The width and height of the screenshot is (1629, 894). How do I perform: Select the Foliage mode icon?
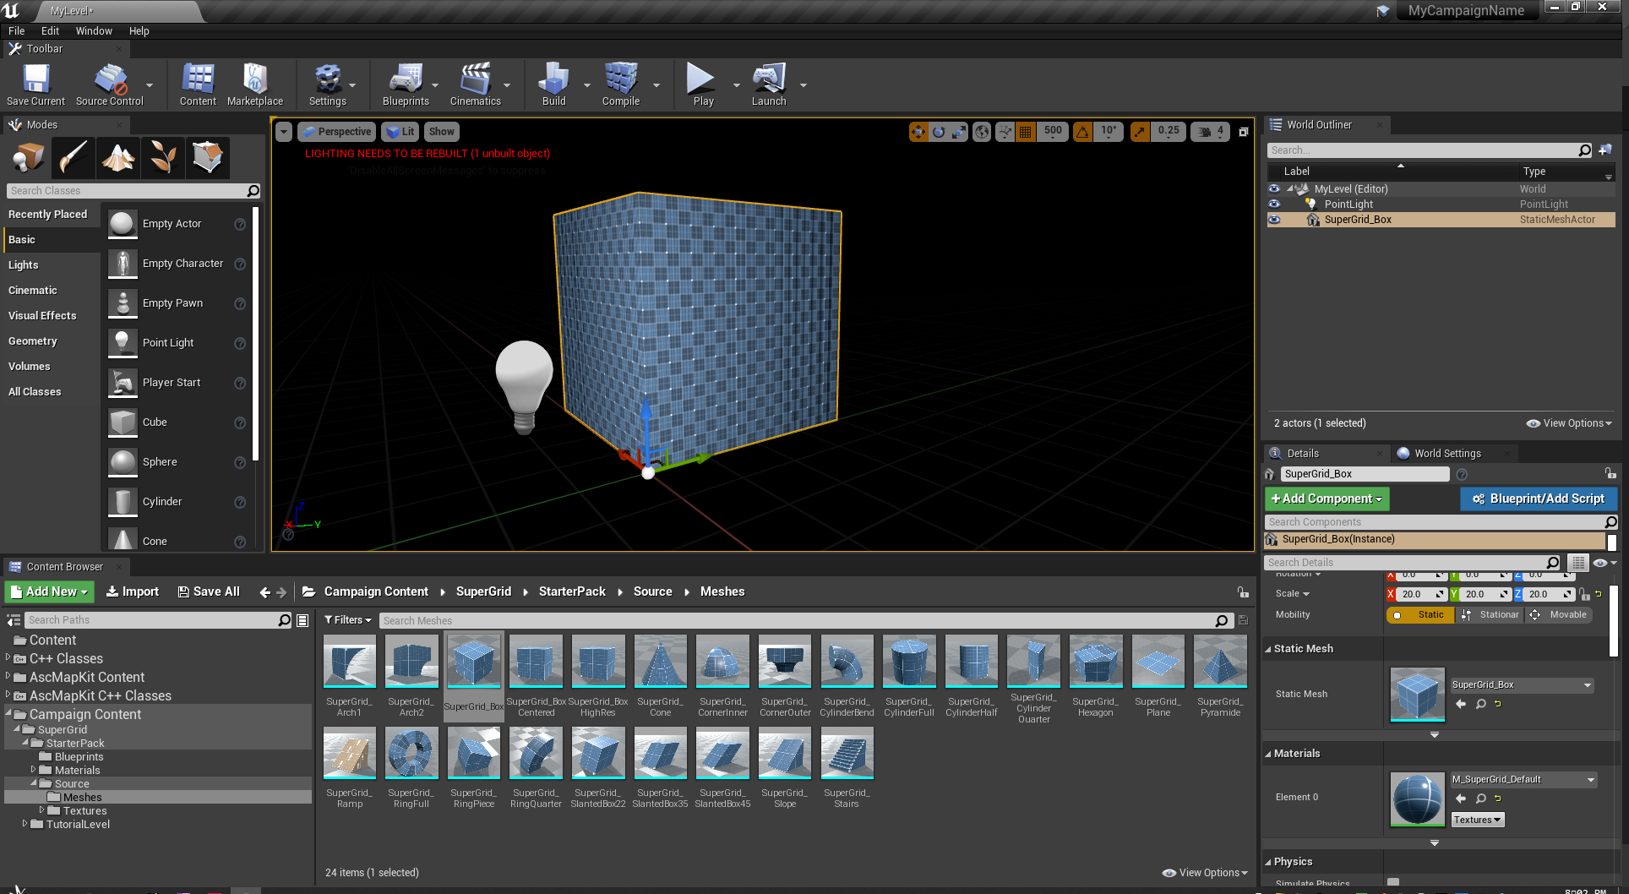(162, 157)
